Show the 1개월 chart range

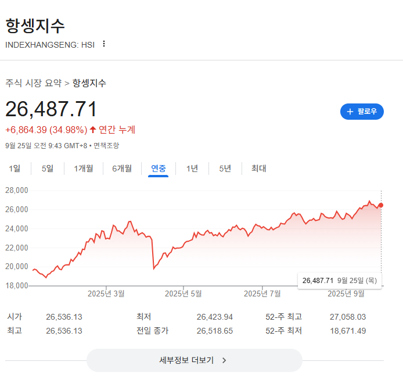[84, 169]
